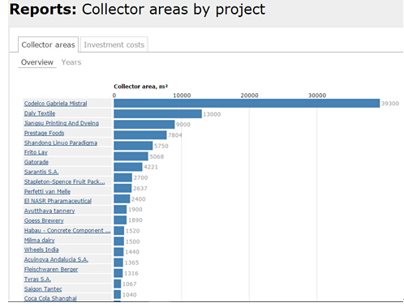The width and height of the screenshot is (404, 307).
Task: Click the 30000 axis tick label
Action: coord(317,96)
